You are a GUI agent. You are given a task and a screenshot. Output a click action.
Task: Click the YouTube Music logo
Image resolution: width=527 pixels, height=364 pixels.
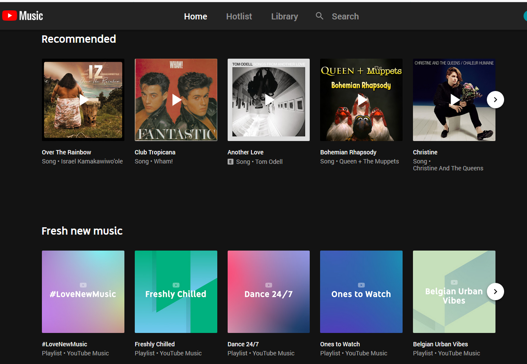click(22, 16)
